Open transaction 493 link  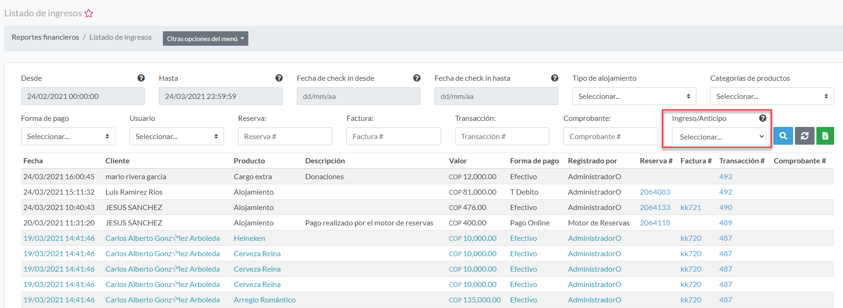[x=725, y=176]
